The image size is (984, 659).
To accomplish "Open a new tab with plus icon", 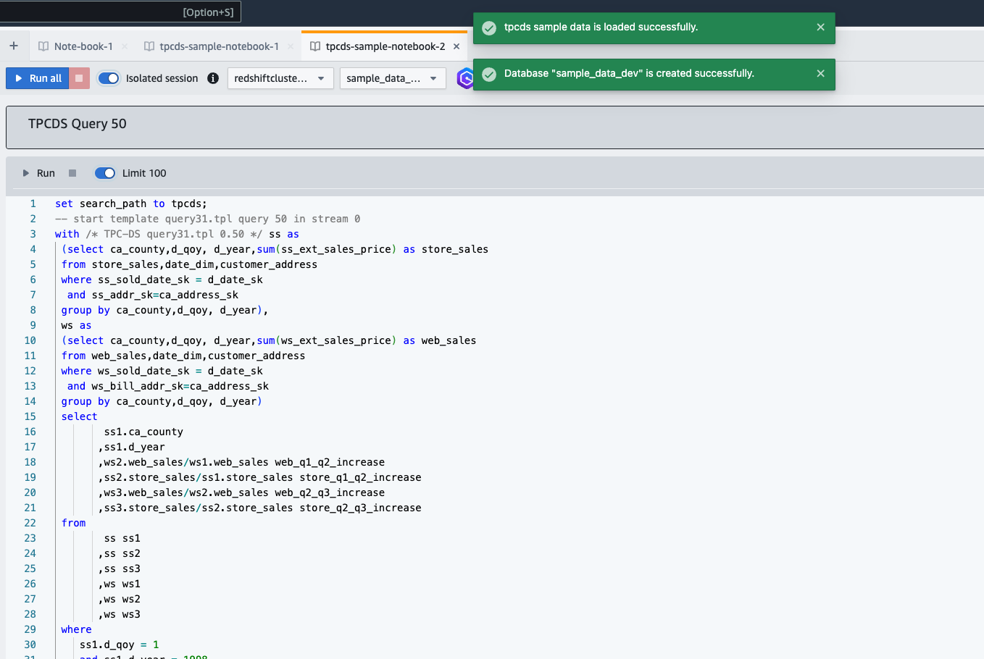I will click(x=14, y=46).
